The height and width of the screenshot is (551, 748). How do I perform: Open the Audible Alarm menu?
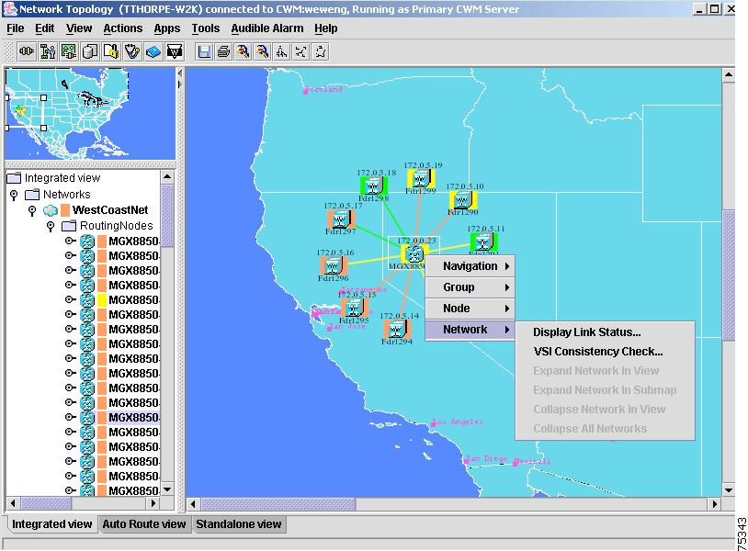coord(267,28)
